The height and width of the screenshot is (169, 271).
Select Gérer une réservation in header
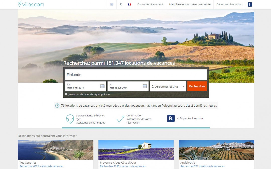(229, 4)
